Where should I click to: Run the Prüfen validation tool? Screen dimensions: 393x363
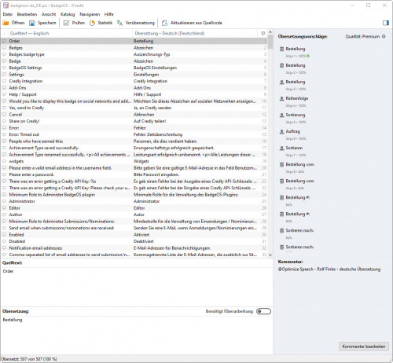[74, 23]
